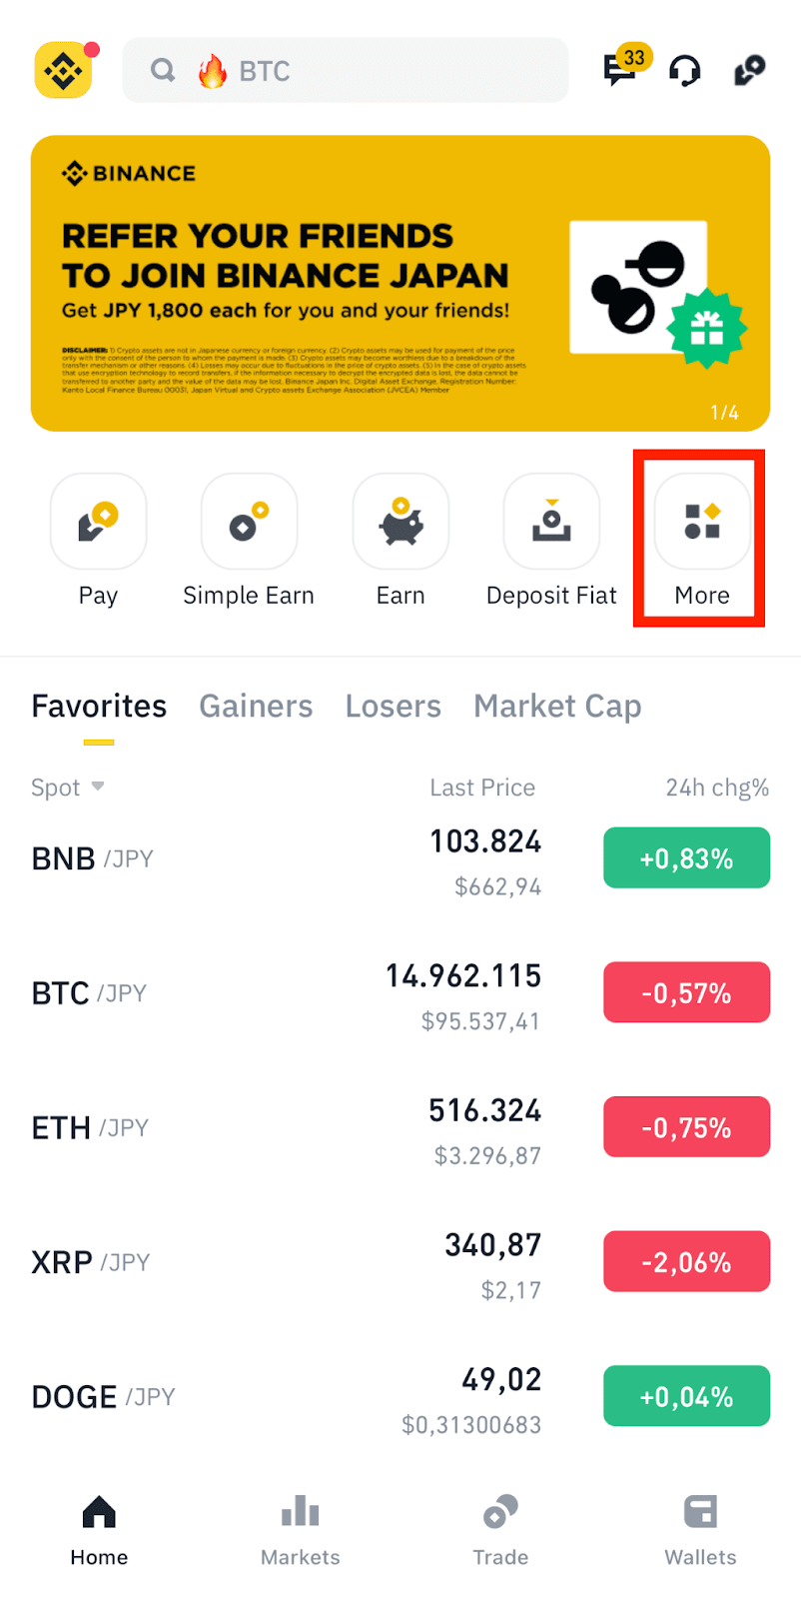801x1599 pixels.
Task: Select the Market Cap tab
Action: tap(557, 706)
